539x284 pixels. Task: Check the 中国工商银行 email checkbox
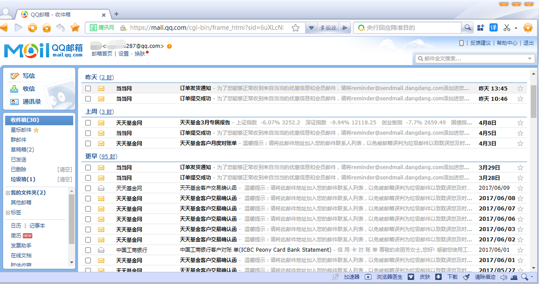(88, 250)
